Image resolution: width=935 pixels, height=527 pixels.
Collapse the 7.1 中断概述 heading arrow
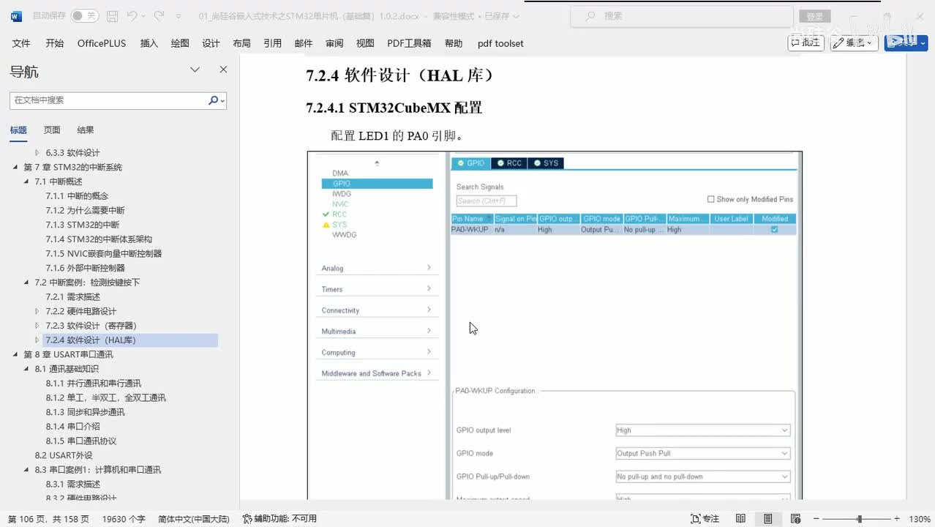27,182
